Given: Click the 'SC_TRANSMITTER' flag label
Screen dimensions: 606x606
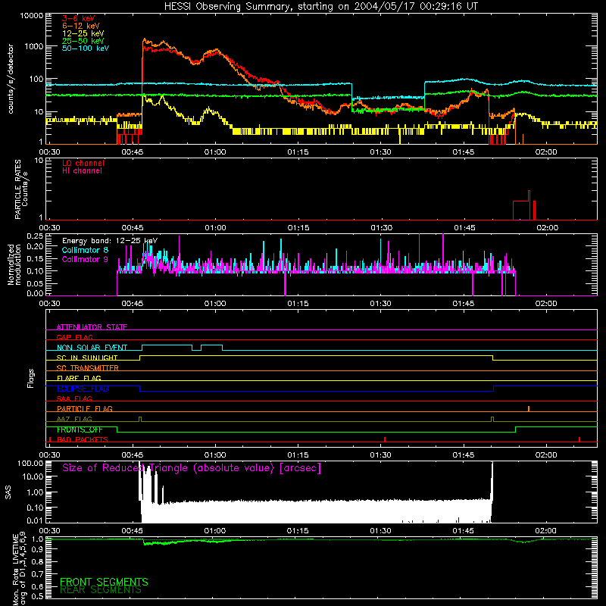Looking at the screenshot, I should pos(88,368).
